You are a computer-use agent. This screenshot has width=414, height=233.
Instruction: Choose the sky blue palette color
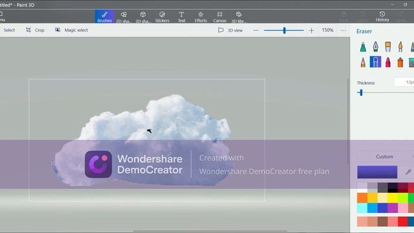coord(373,208)
